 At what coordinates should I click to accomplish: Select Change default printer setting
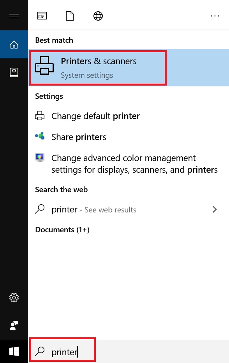click(129, 116)
